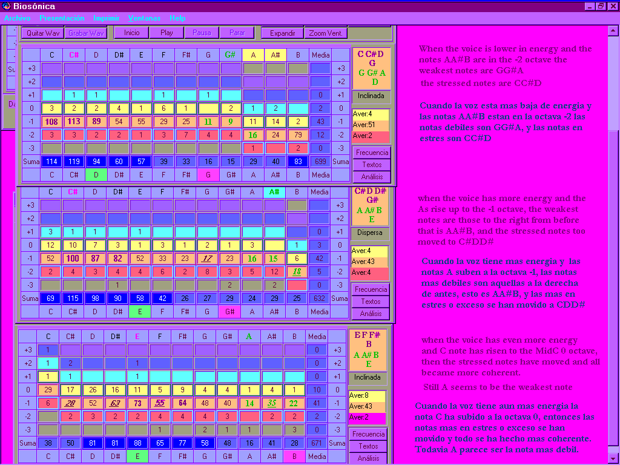620x465 pixels.
Task: Open the Archivo menu
Action: point(17,18)
